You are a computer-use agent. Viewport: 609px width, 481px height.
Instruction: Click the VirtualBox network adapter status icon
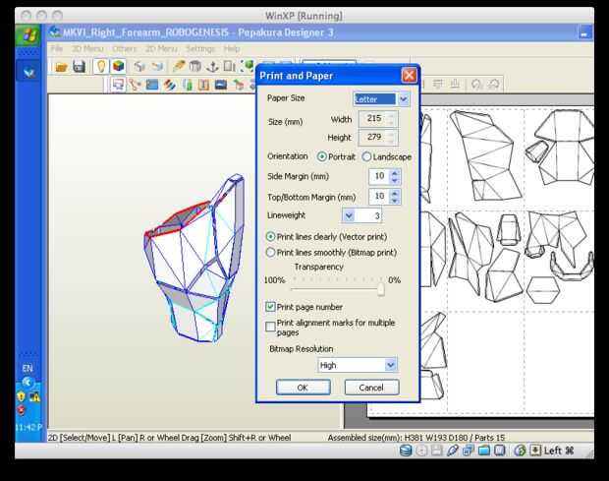468,451
